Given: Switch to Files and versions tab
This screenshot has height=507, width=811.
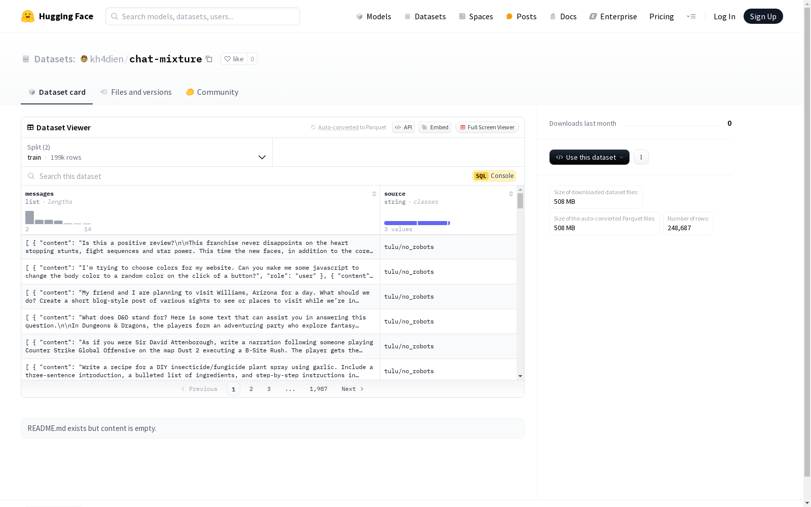Looking at the screenshot, I should click(136, 92).
